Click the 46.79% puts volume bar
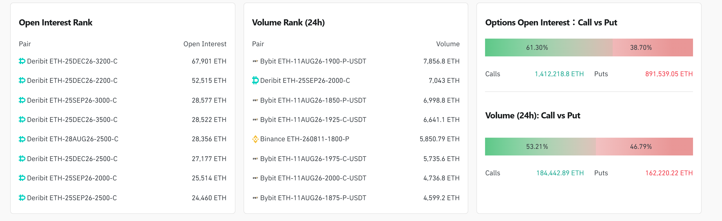 click(x=644, y=147)
